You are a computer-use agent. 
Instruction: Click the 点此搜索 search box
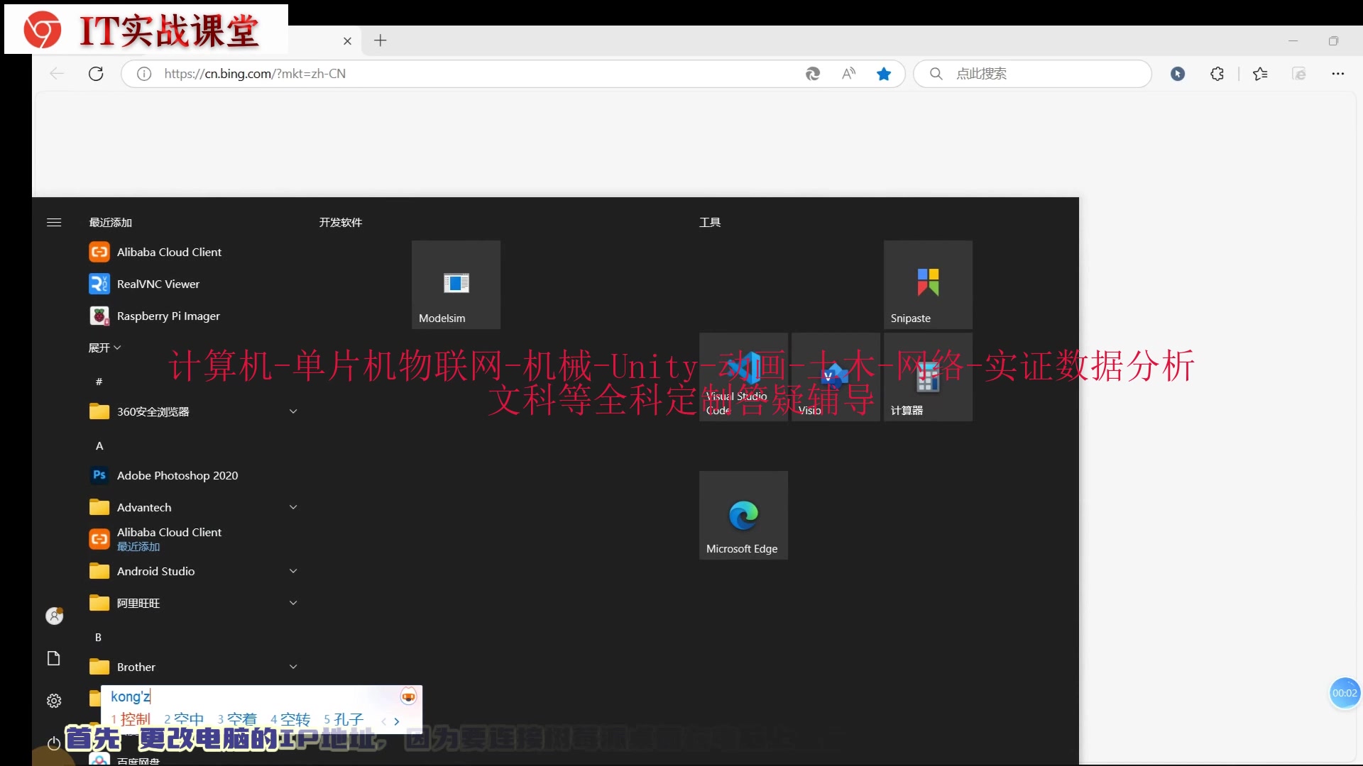coord(1033,74)
